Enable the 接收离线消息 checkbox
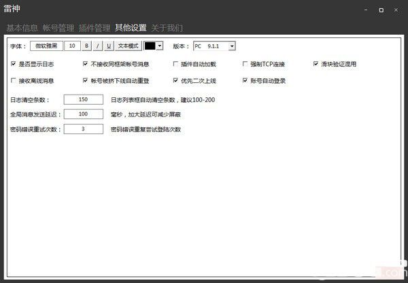 click(x=14, y=80)
